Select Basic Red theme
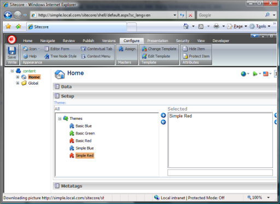Screen dimensions: 280x204 pos(84,141)
